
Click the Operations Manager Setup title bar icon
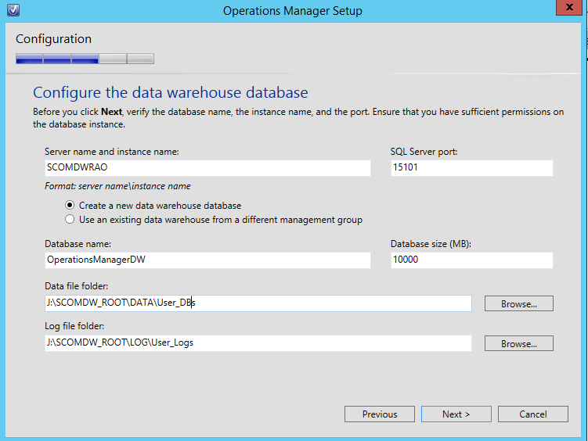pos(13,10)
